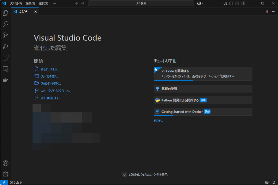Open the 選択(S) menu
The image size is (278, 185).
pyautogui.click(x=43, y=3)
